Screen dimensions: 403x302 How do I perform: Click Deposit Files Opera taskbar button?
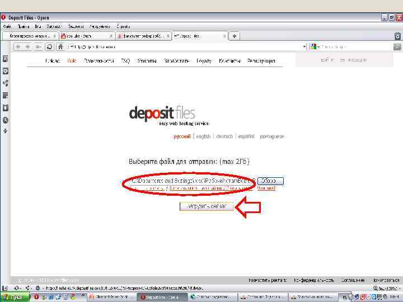point(162,297)
